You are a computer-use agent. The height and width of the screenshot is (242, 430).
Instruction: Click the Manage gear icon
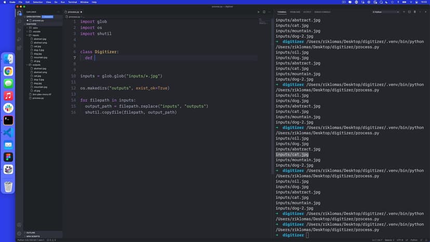(19, 233)
